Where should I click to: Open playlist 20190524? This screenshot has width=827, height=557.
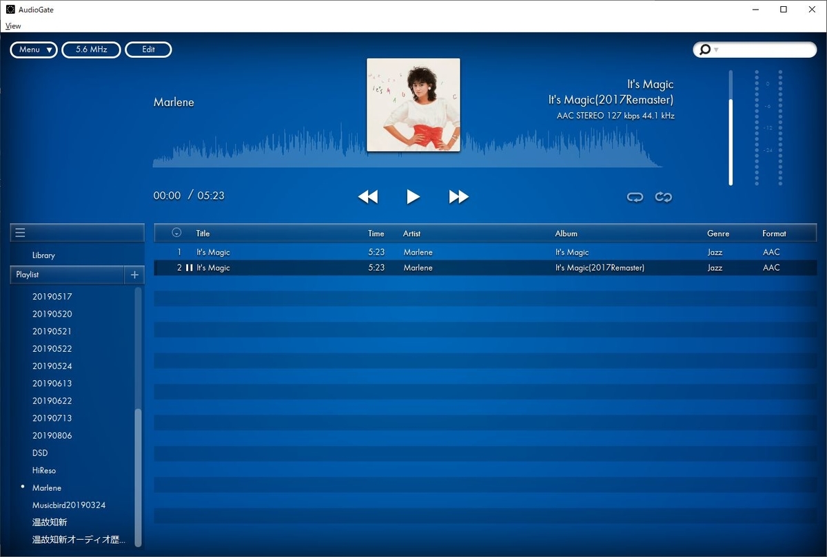pyautogui.click(x=52, y=366)
